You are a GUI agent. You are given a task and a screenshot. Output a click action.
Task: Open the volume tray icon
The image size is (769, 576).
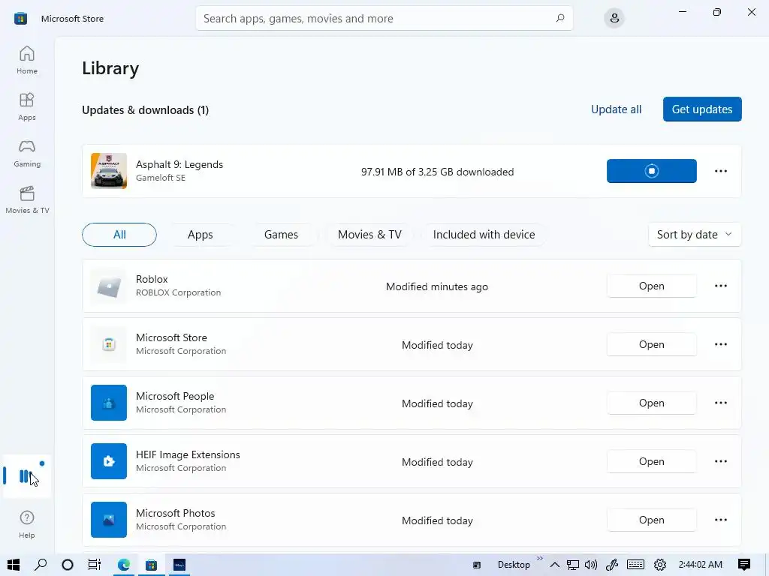(x=591, y=565)
